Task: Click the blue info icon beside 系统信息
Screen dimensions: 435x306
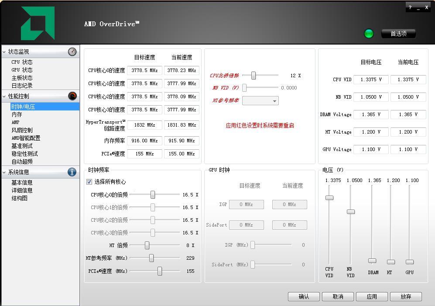Action: tap(72, 172)
